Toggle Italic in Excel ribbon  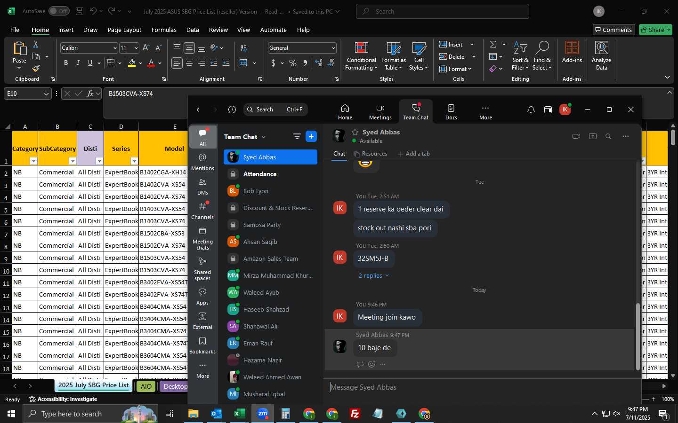point(78,63)
